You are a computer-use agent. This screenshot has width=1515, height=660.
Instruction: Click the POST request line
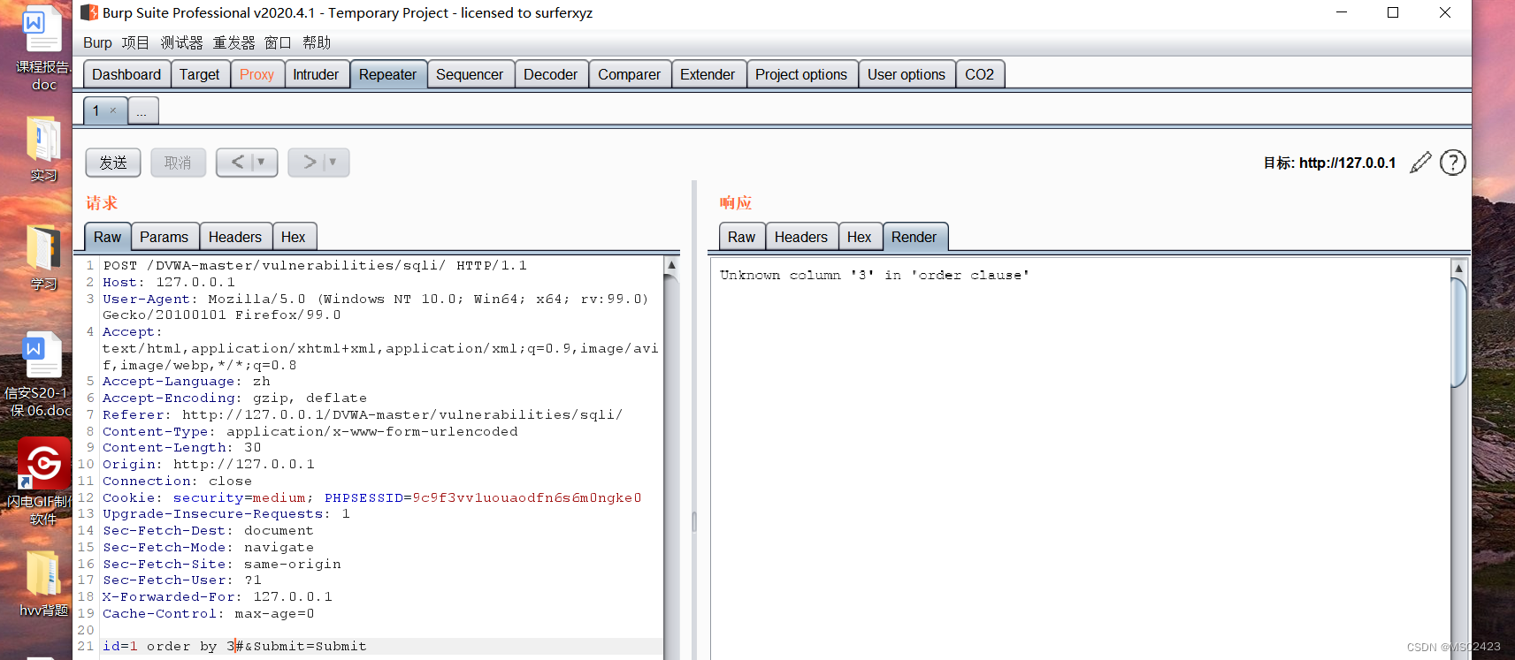[315, 265]
